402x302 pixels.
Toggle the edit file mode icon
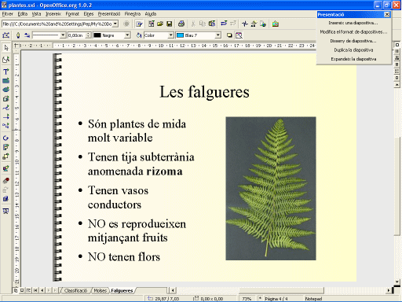(x=139, y=24)
